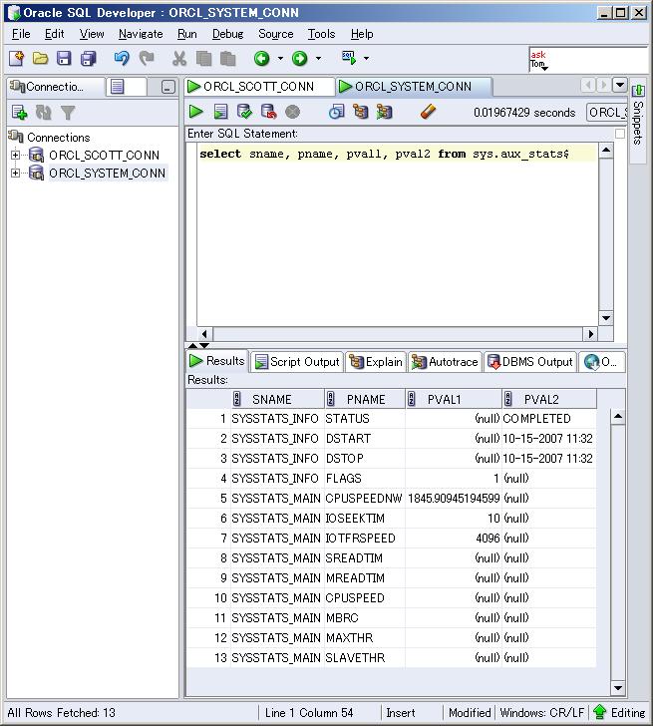653x726 pixels.
Task: Select the CPUSPEEDNW cell in row 5
Action: [x=364, y=499]
